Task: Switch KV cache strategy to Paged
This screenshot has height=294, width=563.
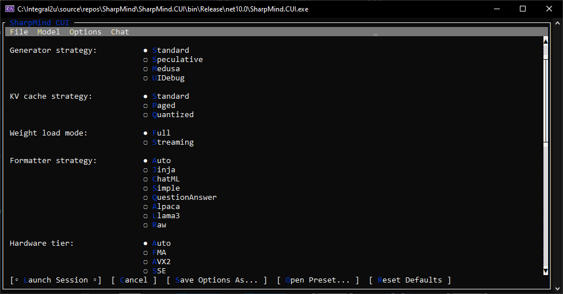Action: click(159, 106)
